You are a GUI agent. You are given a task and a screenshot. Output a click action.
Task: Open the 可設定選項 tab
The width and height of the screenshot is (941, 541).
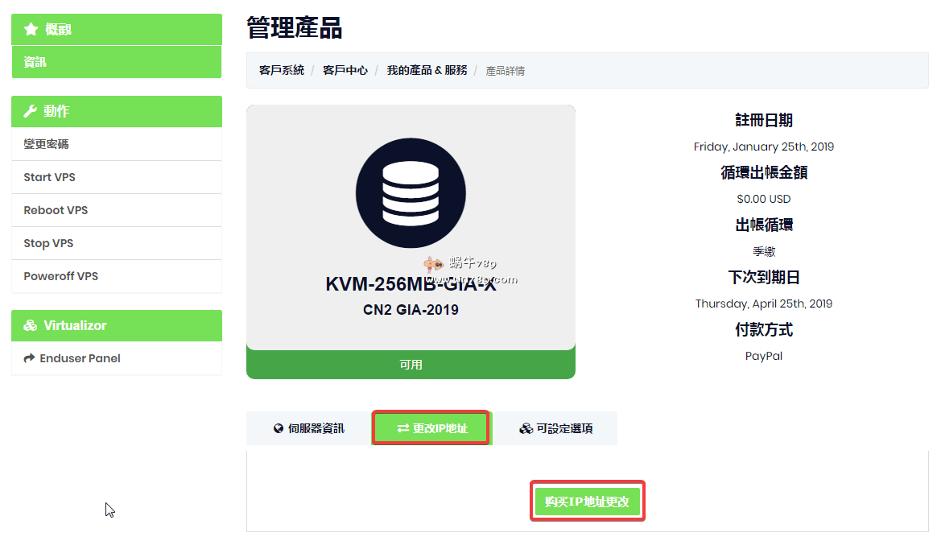tap(555, 428)
